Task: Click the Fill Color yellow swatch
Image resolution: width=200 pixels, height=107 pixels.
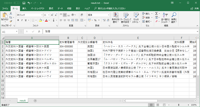Action: 40,20
